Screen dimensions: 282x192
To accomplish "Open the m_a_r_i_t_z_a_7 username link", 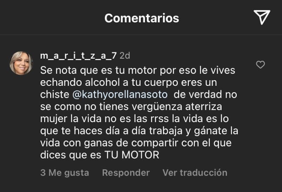I will (x=78, y=56).
